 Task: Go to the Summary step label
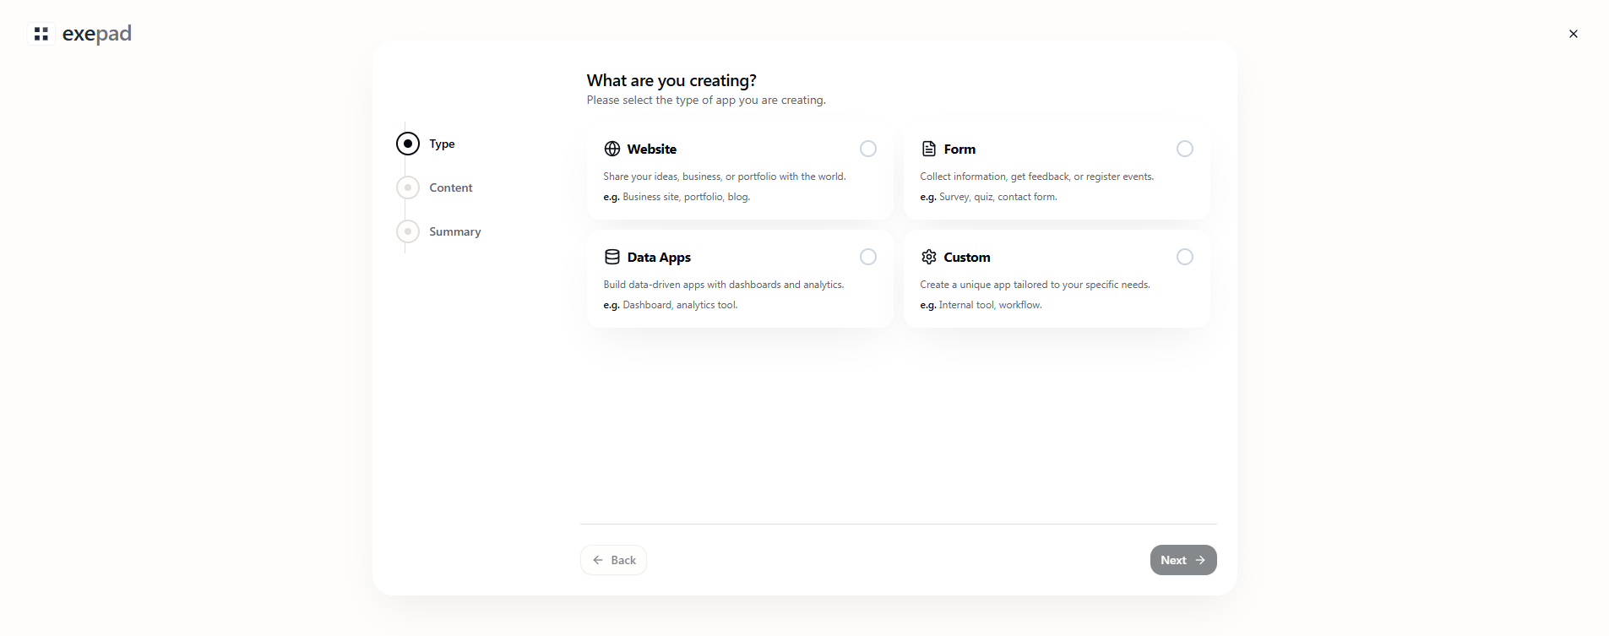point(454,231)
